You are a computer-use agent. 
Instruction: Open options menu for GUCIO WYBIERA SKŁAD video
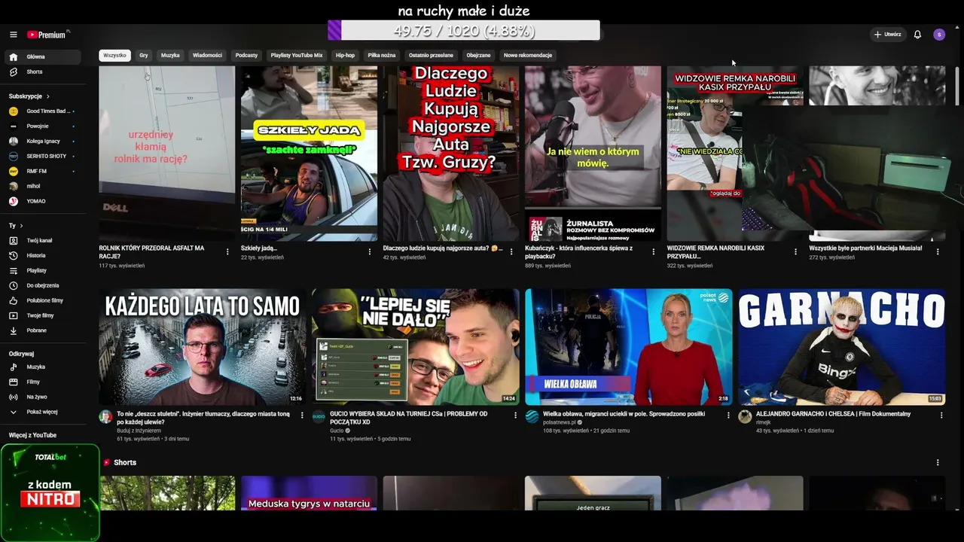coord(515,415)
